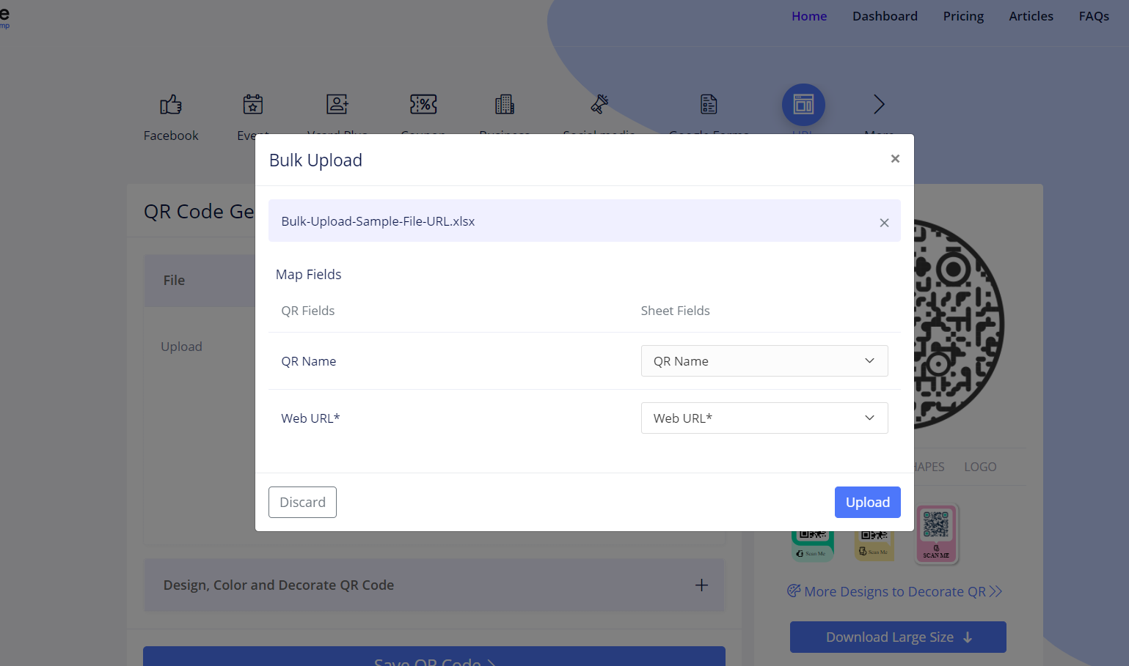
Task: Remove the Bulk-Upload-Sample-File-URL.xlsx attachment
Action: (x=884, y=222)
